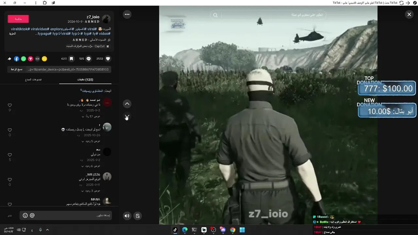Open Microsoft Edge from the taskbar
The height and width of the screenshot is (235, 418).
click(x=185, y=230)
